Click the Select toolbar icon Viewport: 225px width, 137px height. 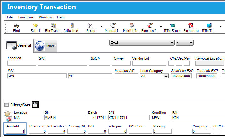click(35, 25)
